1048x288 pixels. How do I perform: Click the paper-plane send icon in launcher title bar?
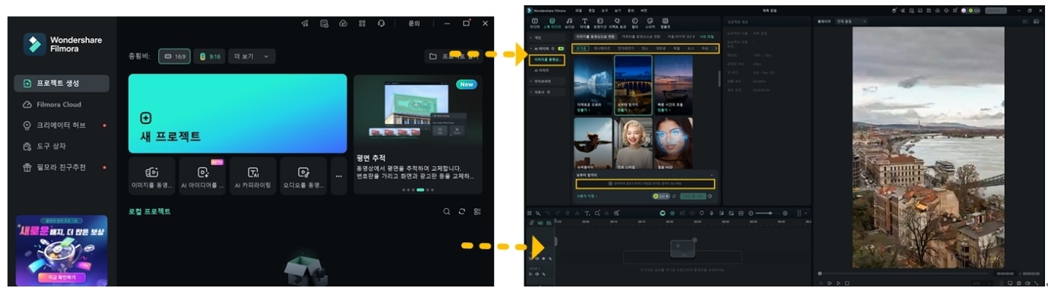(x=305, y=24)
